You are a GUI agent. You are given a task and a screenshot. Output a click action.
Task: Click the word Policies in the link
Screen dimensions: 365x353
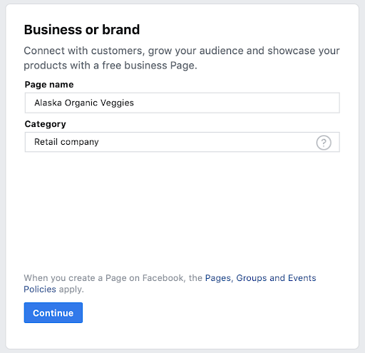tap(40, 290)
